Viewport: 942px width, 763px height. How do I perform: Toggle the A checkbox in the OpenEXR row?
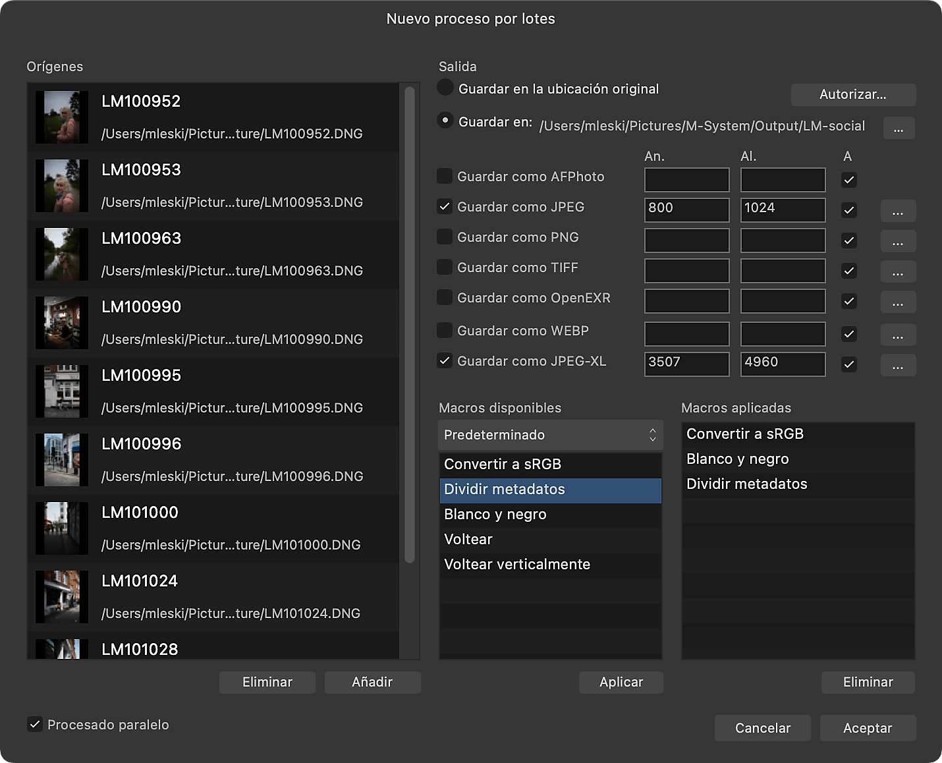849,301
